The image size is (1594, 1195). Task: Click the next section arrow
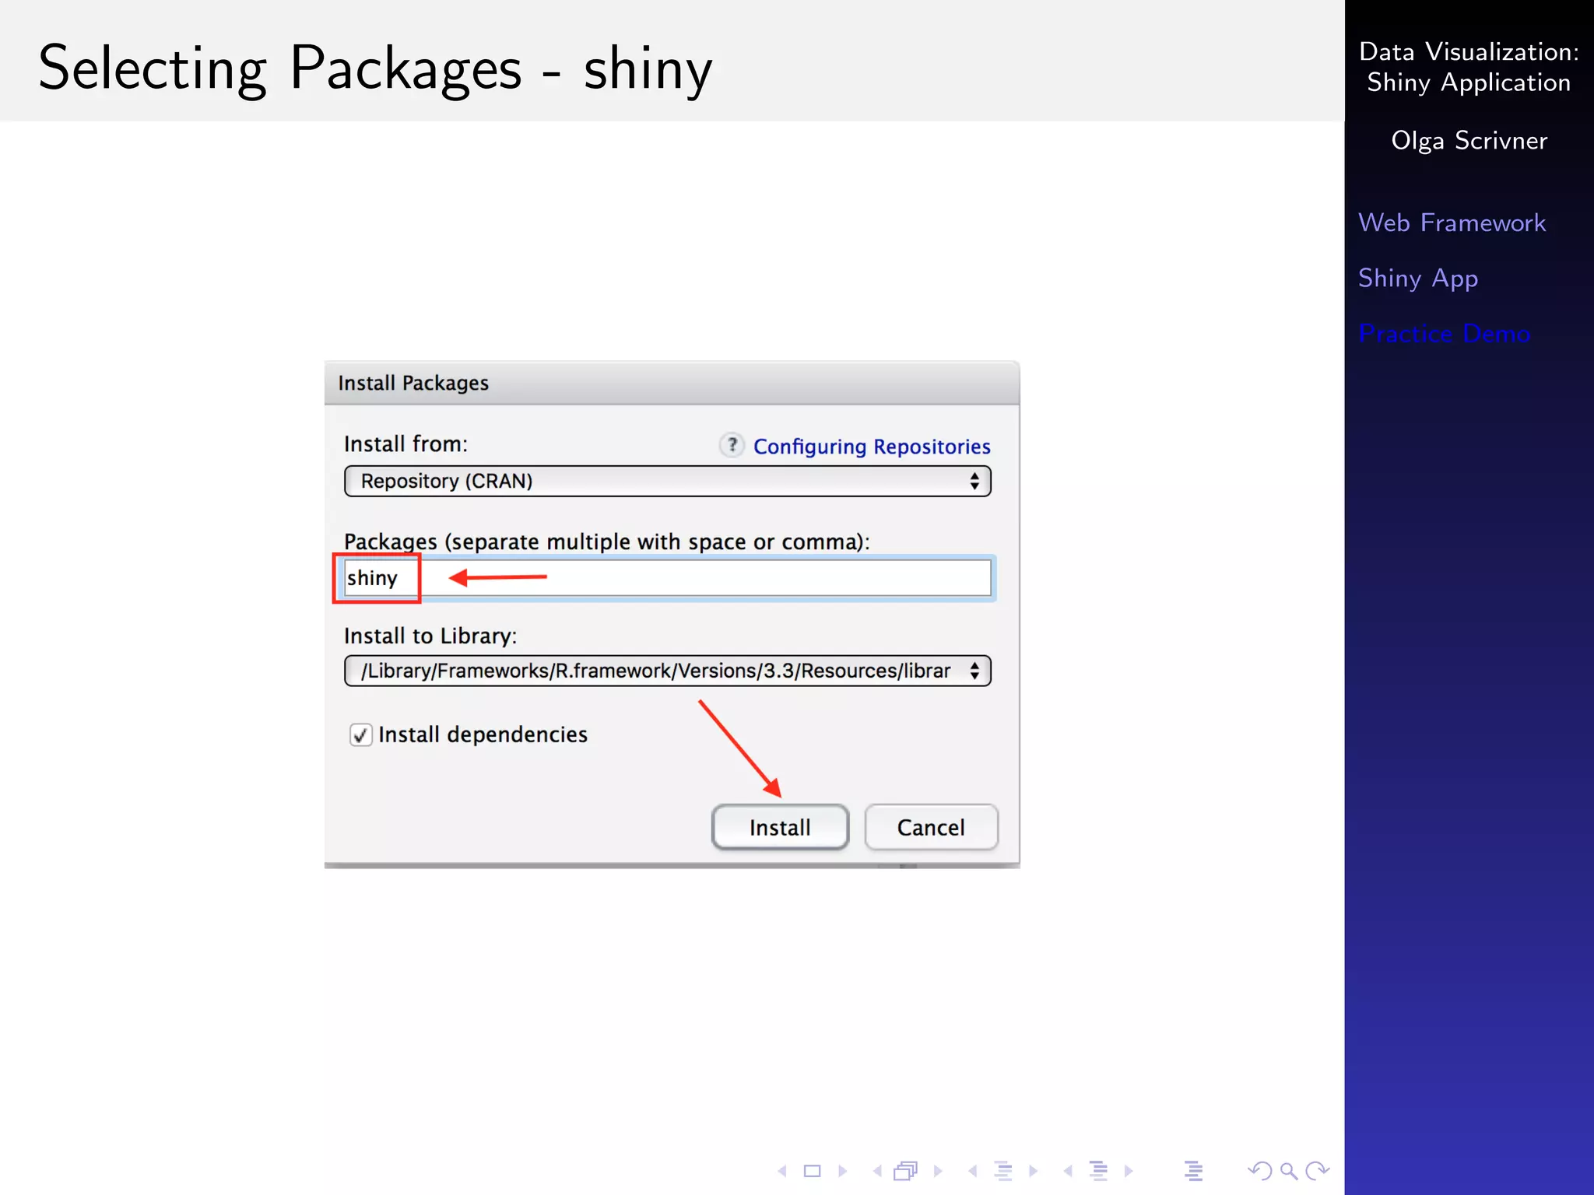[1129, 1171]
